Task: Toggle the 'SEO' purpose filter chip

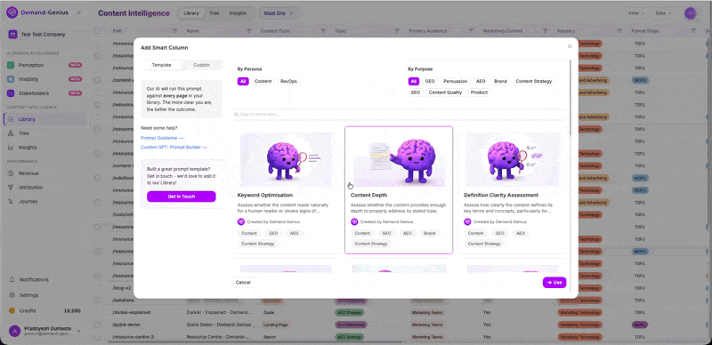Action: [416, 92]
